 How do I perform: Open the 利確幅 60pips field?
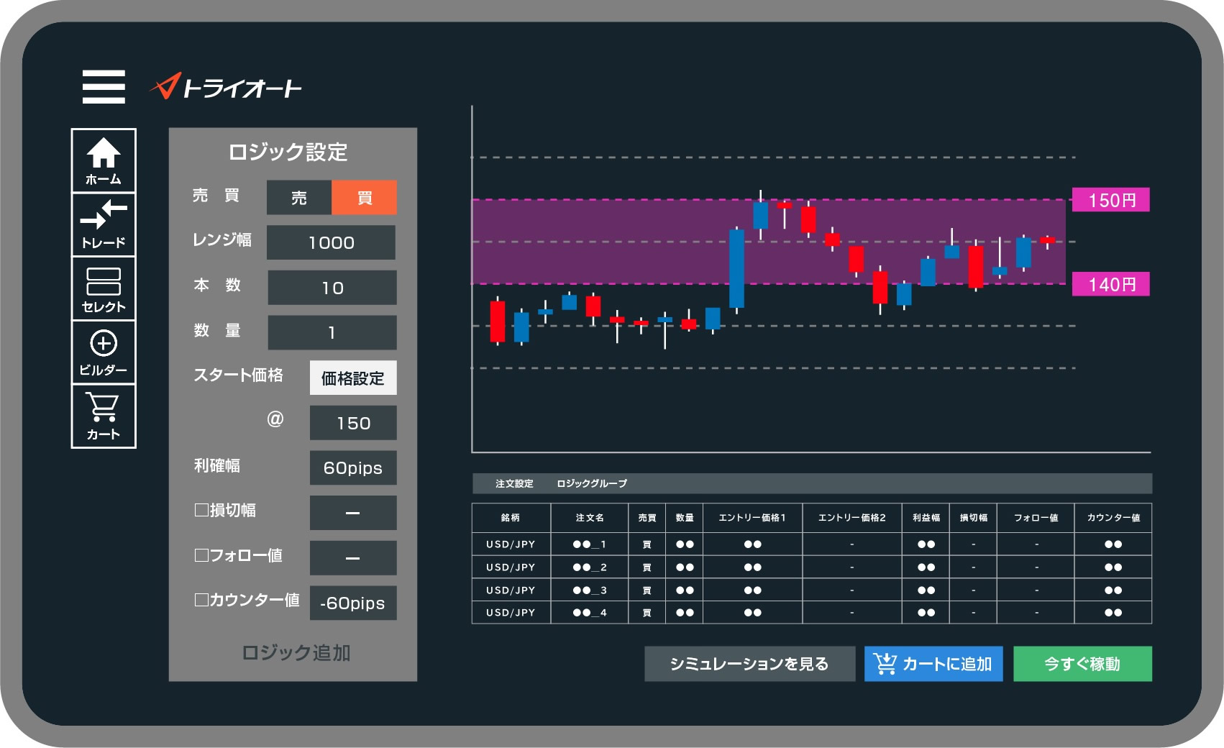(352, 468)
